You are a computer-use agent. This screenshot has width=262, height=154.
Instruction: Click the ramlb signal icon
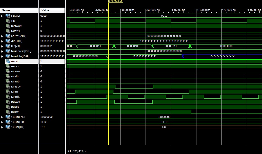(x=8, y=76)
